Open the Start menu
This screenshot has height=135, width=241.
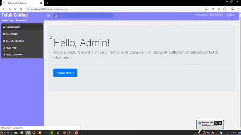tap(6, 133)
